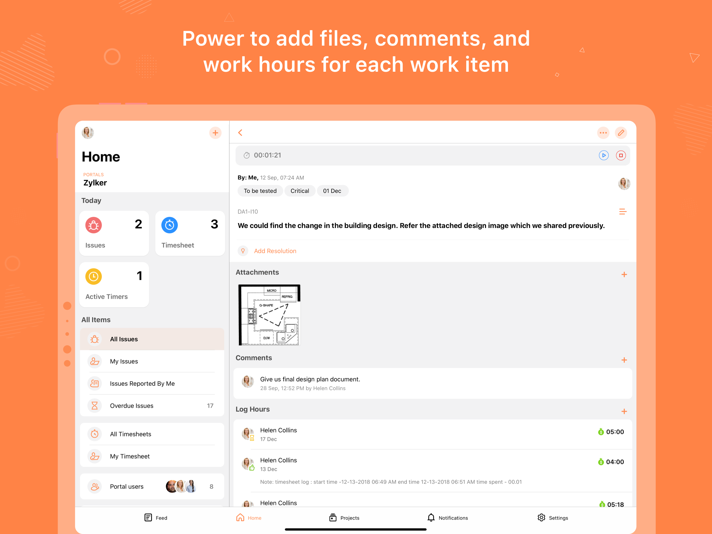Add a comment with the plus
Screen dimensions: 712x534
coord(624,360)
